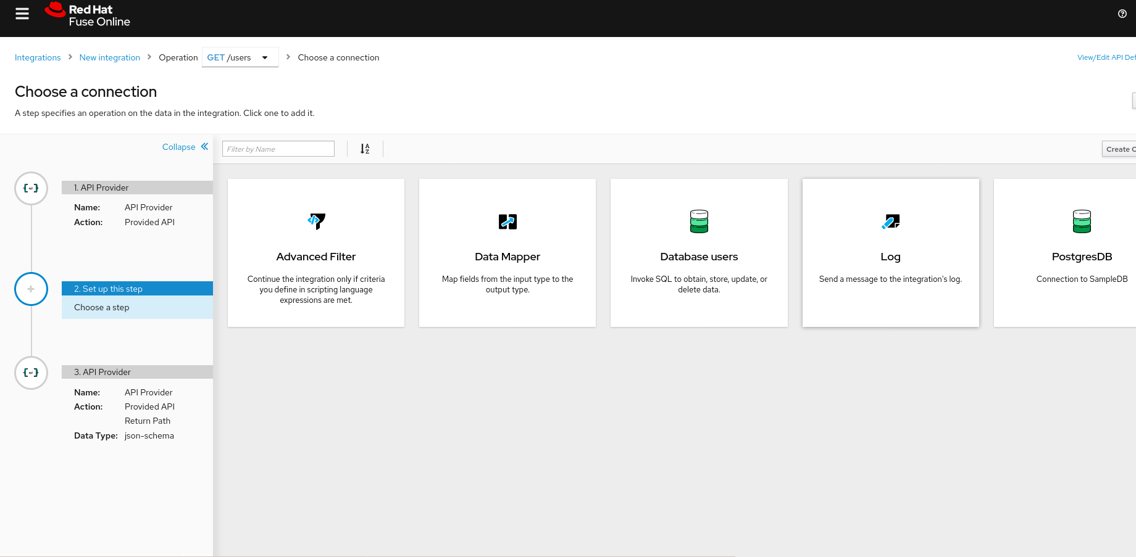Select the Database users card title

[699, 257]
